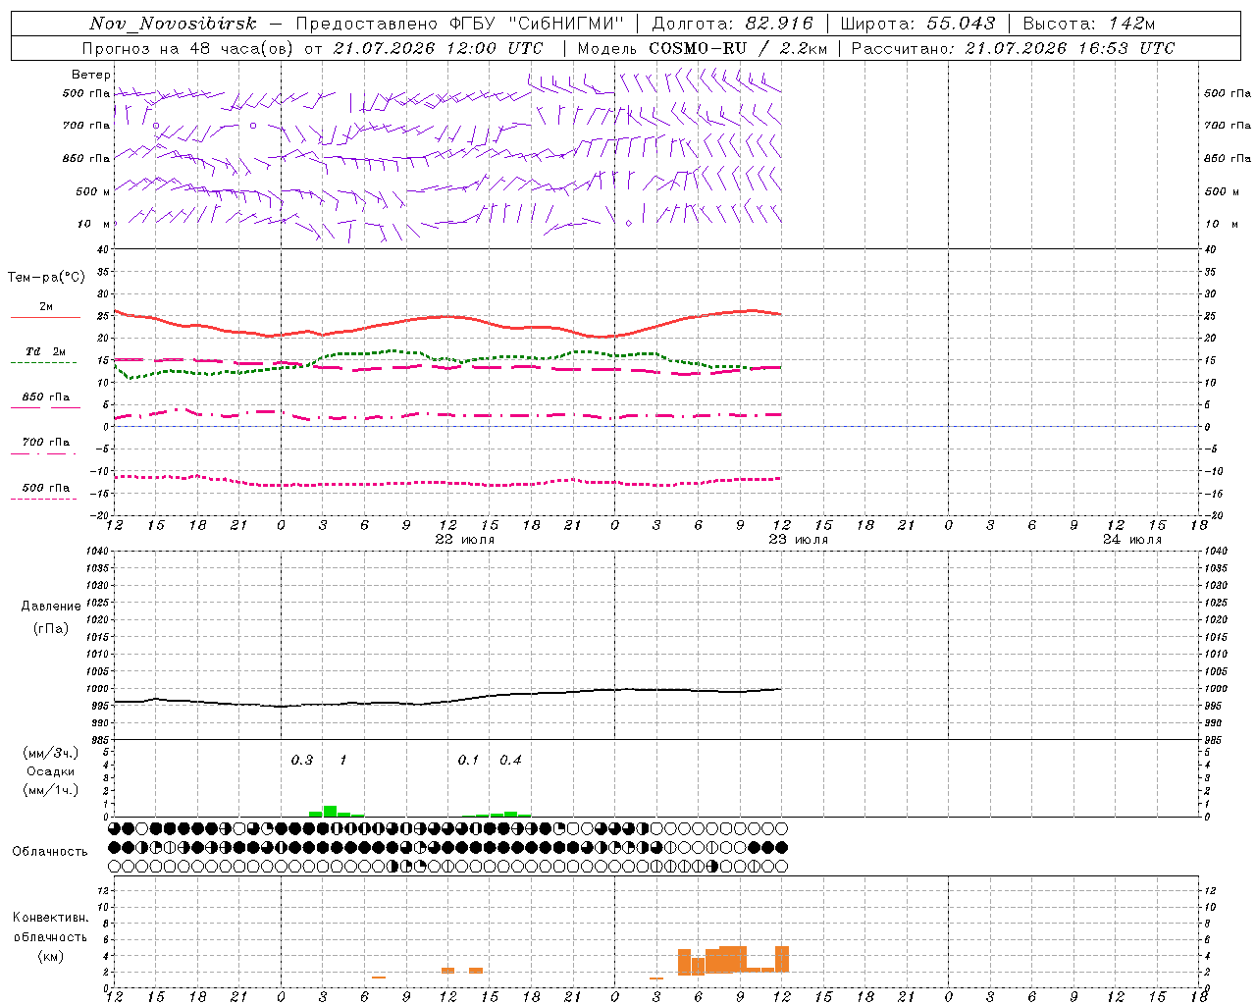Click the COSMO-RU model name in header
Viewport: 1256px width, 1005px height.
698,48
